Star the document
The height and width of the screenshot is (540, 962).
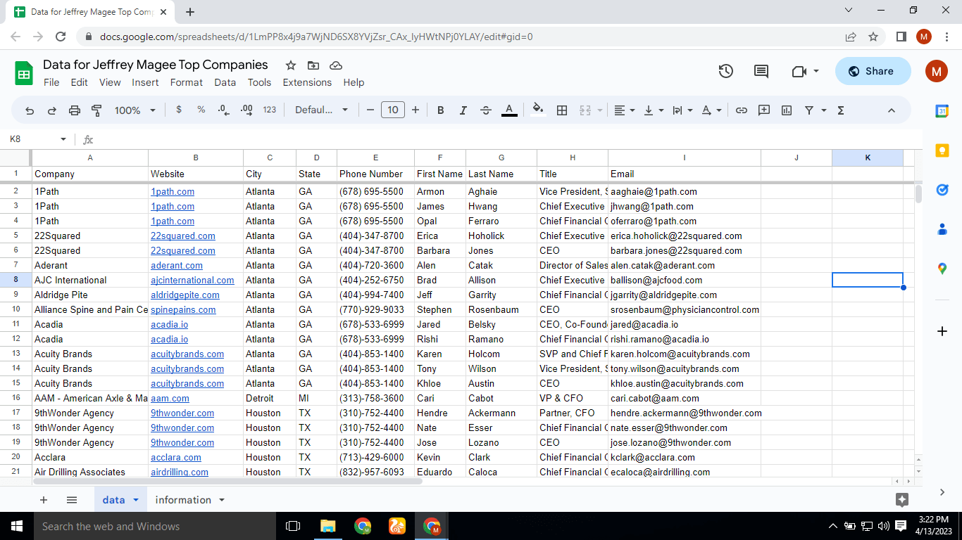(291, 65)
